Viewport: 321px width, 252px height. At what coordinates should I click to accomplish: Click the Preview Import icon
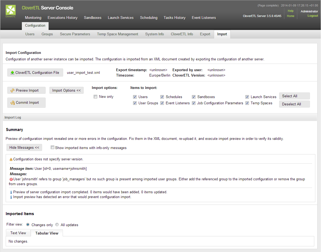(12, 90)
